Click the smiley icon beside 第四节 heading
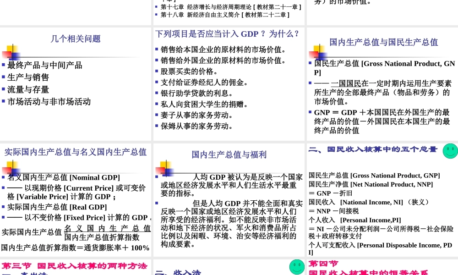Viewport: 458px width, 275px height. 297,267
